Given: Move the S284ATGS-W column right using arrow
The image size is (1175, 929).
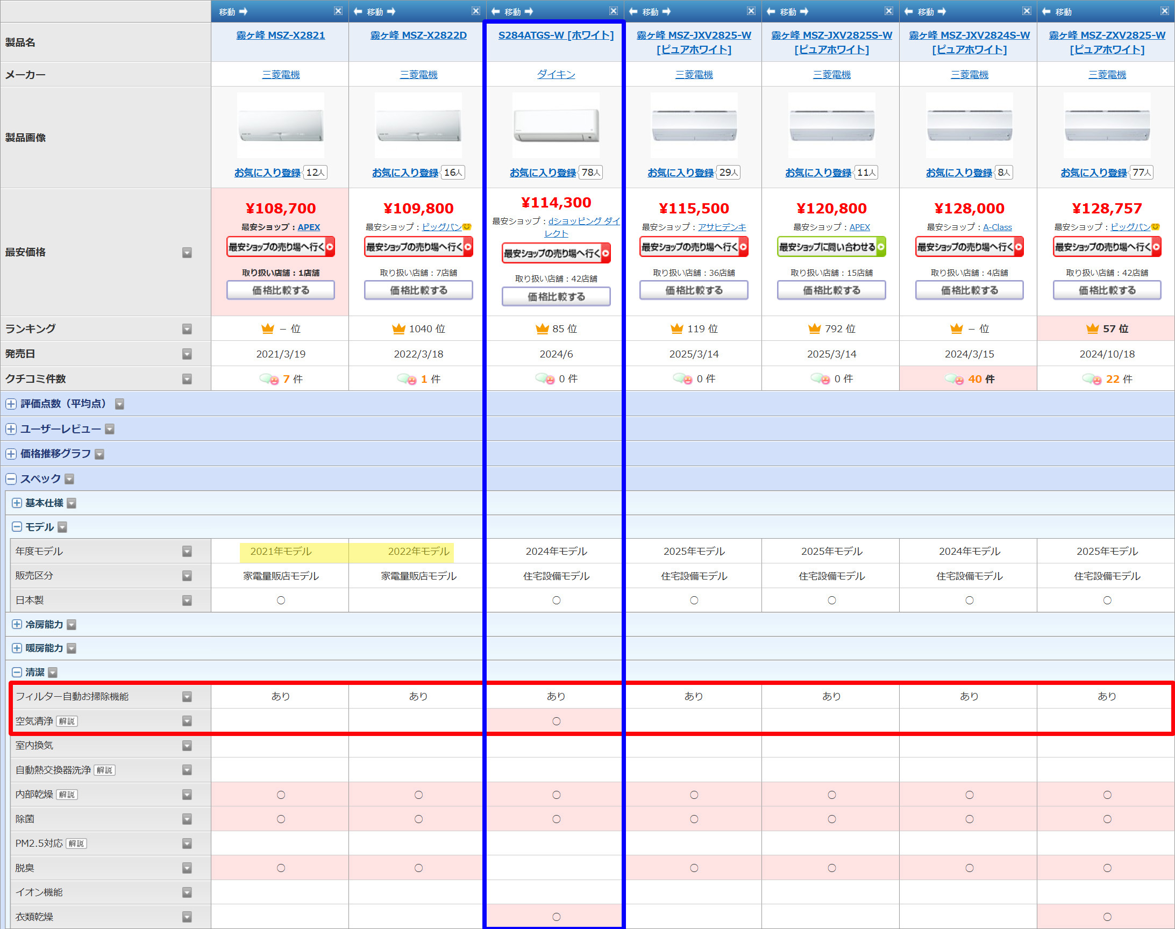Looking at the screenshot, I should click(529, 11).
